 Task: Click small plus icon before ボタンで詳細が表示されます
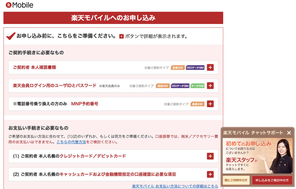121,36
